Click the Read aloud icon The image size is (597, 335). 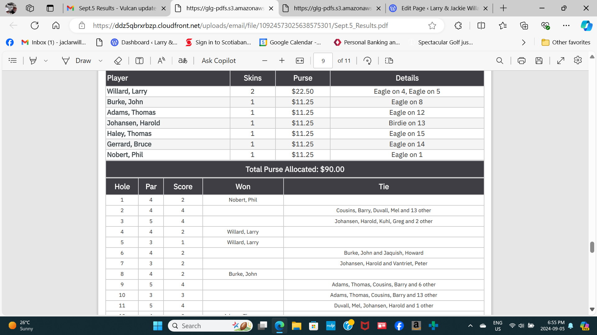tap(161, 60)
